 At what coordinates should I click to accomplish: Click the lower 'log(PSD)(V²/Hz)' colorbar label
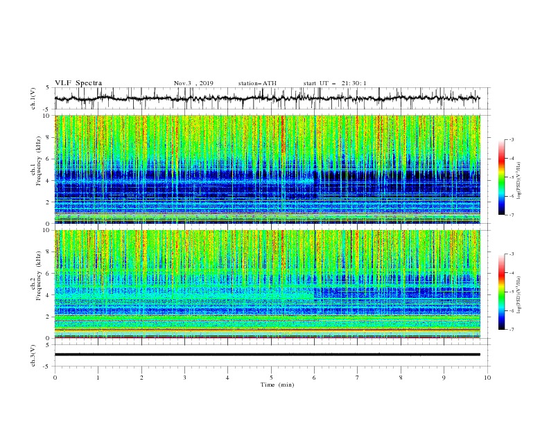(x=519, y=295)
